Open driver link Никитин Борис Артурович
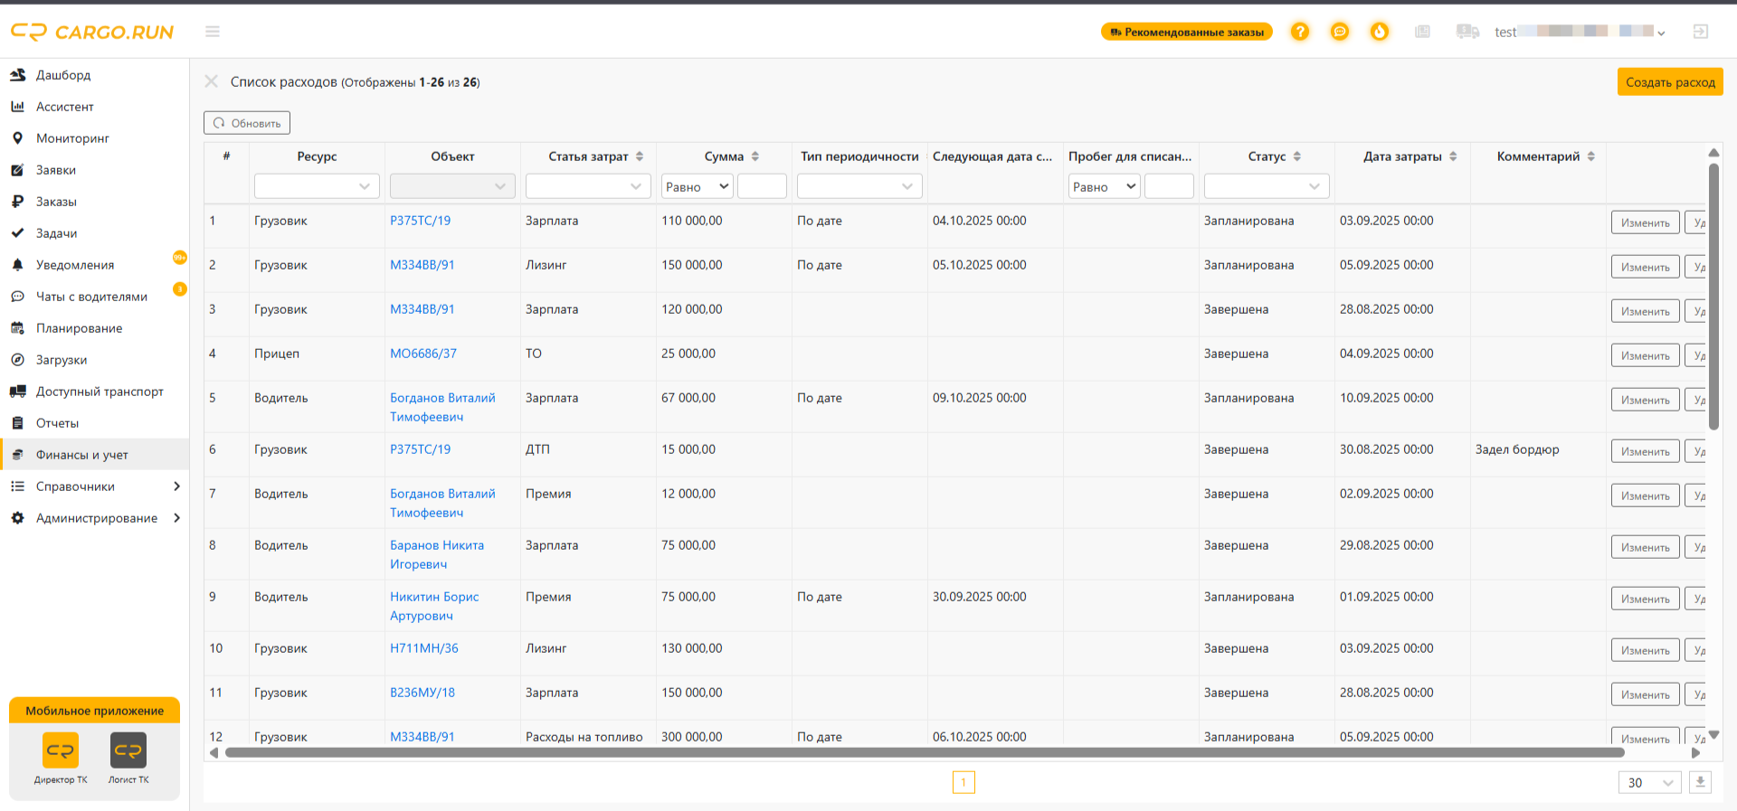This screenshot has height=811, width=1737. [x=434, y=606]
